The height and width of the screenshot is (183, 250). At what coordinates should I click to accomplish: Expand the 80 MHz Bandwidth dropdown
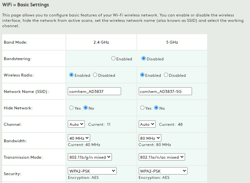point(150,138)
